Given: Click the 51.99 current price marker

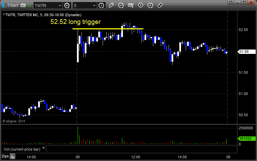Looking at the screenshot, I should point(247,52).
